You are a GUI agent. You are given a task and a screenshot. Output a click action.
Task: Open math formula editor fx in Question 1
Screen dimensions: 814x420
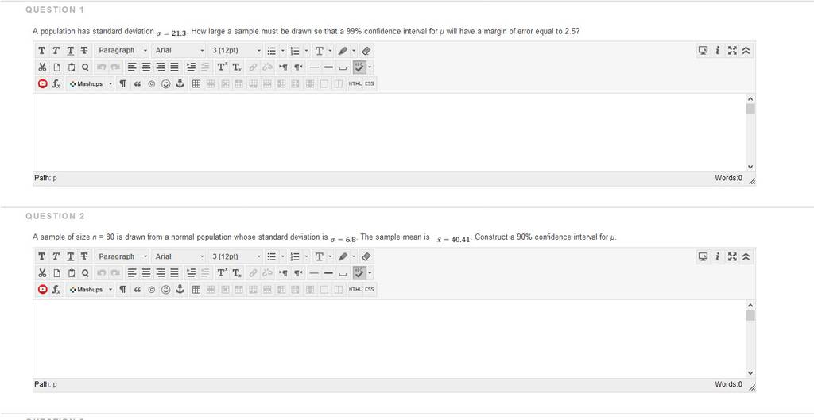56,83
